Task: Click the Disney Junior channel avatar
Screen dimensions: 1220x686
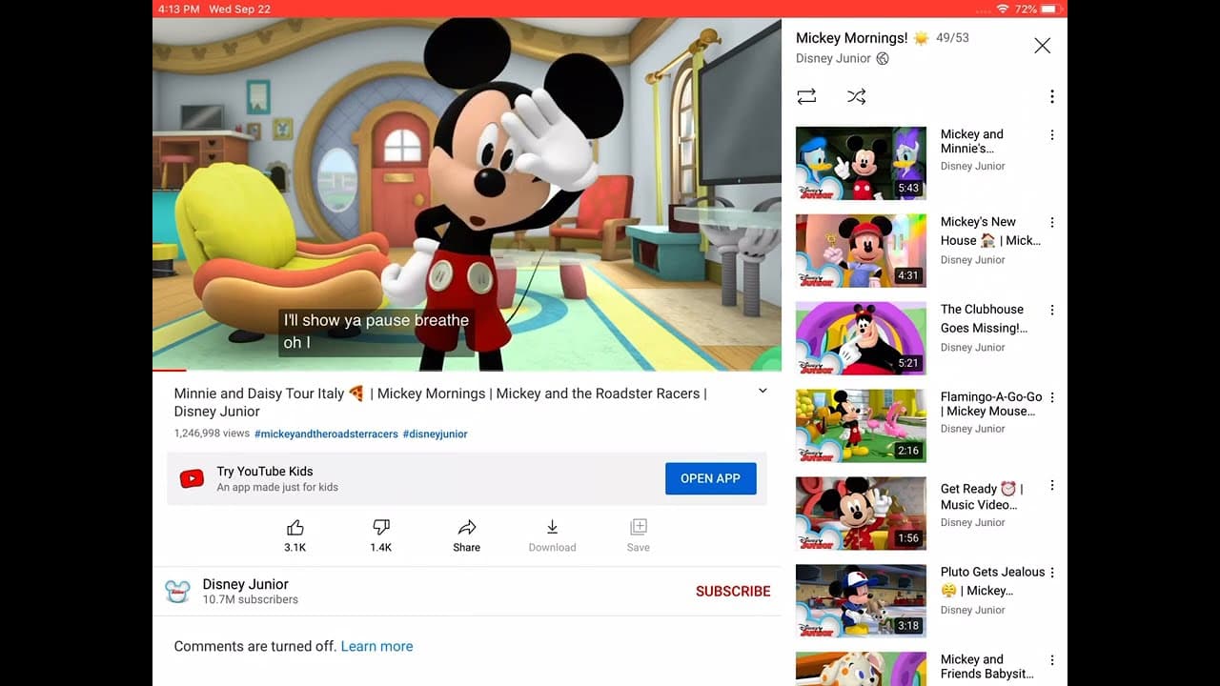Action: [178, 592]
